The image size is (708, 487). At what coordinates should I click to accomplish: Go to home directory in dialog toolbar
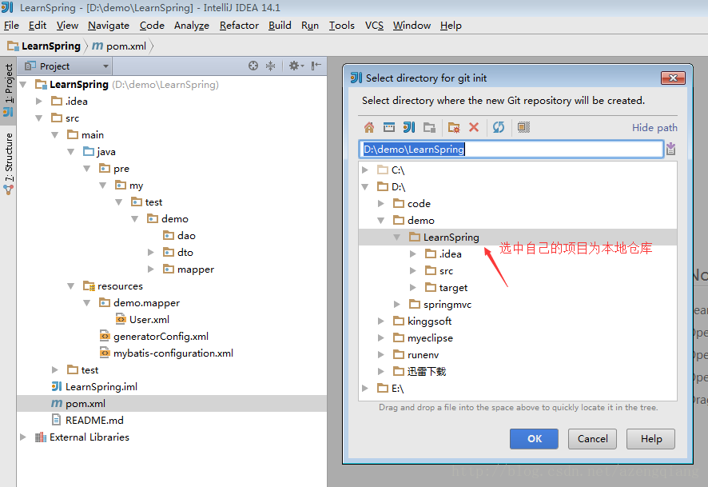pyautogui.click(x=369, y=127)
